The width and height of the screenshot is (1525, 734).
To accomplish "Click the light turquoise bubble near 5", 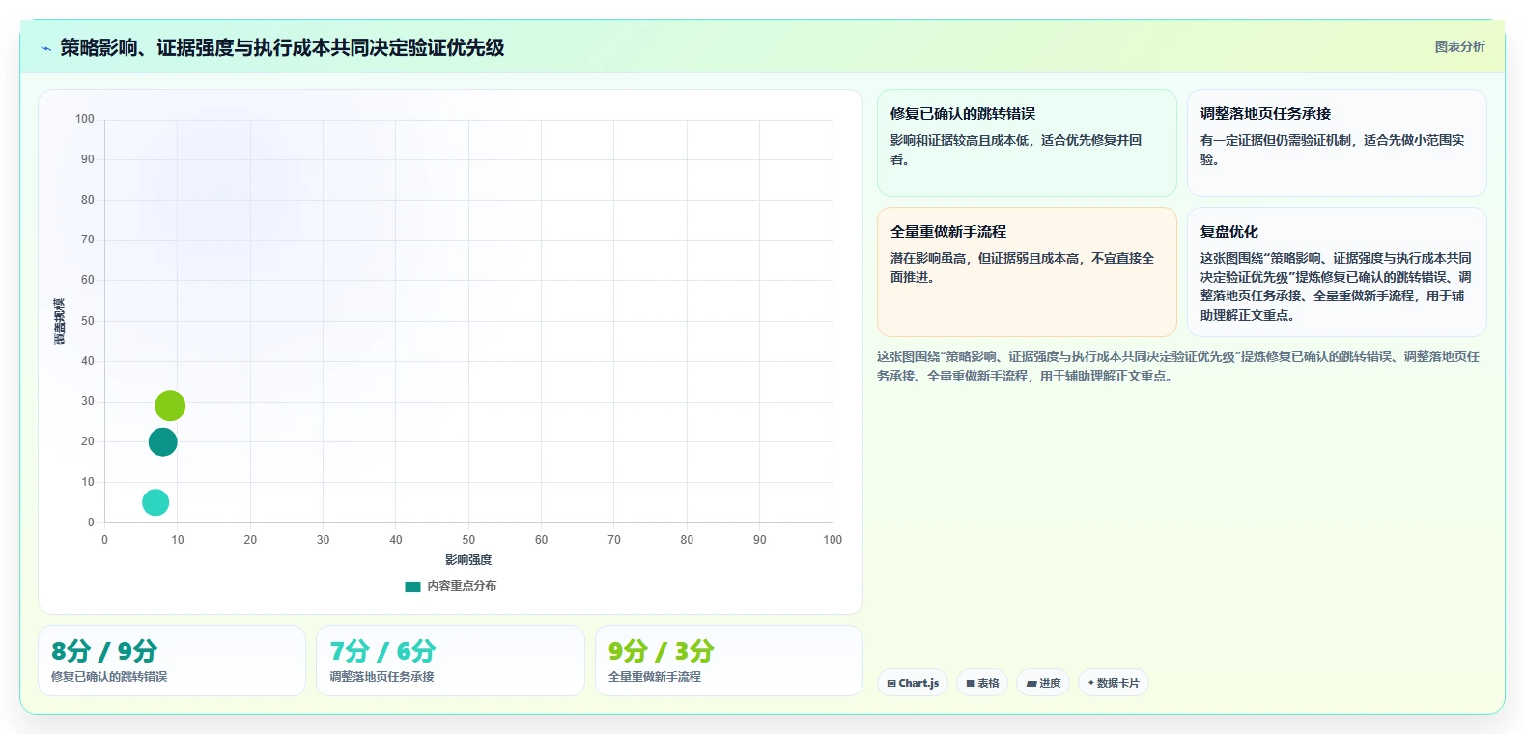I will click(155, 502).
